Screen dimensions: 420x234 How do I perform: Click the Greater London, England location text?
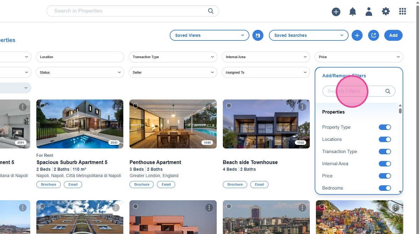(154, 176)
